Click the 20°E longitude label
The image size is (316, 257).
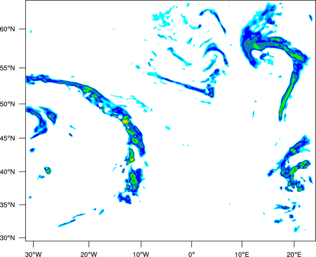[294, 254]
